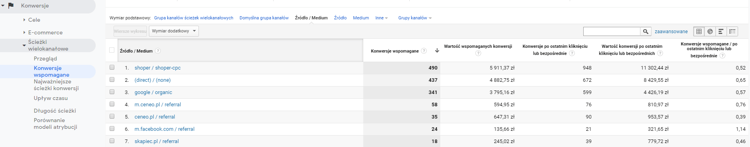
Task: Check the m.facebook.com / referral row checkbox
Action: coord(112,128)
